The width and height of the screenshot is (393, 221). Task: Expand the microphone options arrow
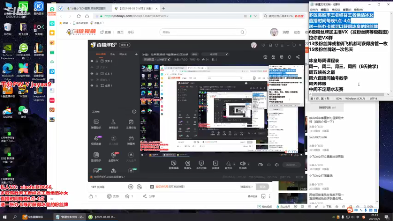(234, 164)
